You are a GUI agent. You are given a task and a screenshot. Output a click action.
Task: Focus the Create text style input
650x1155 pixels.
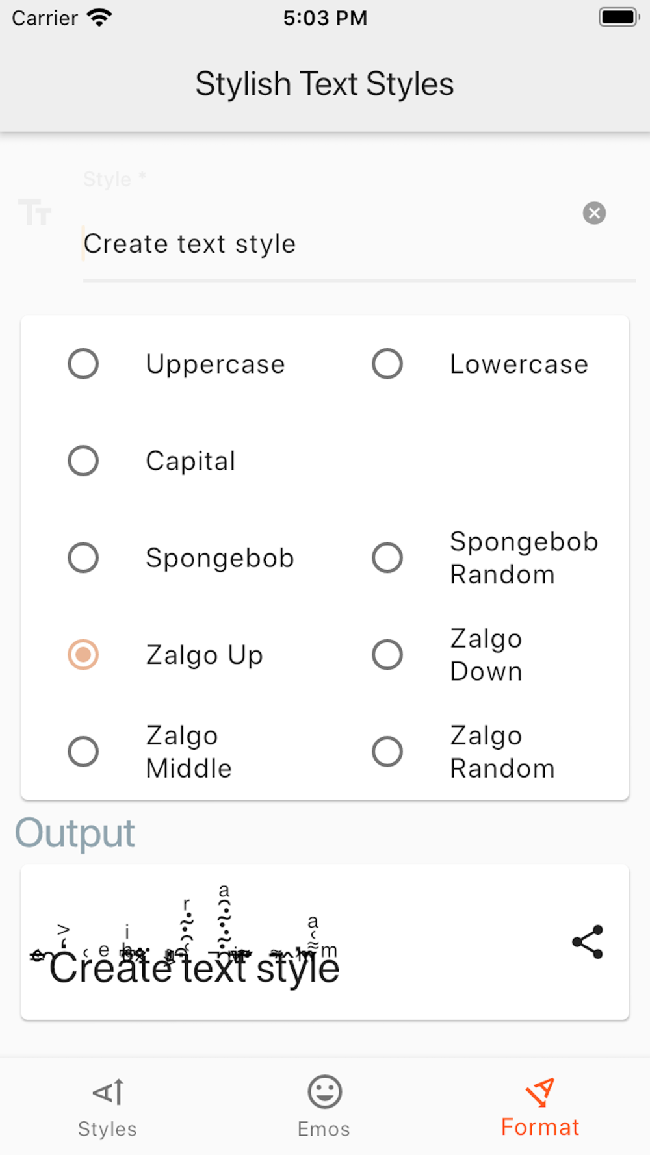click(x=359, y=244)
